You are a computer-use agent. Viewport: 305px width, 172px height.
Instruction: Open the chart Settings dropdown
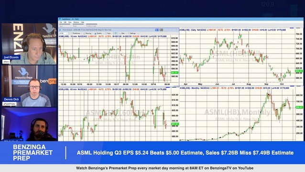(132, 33)
